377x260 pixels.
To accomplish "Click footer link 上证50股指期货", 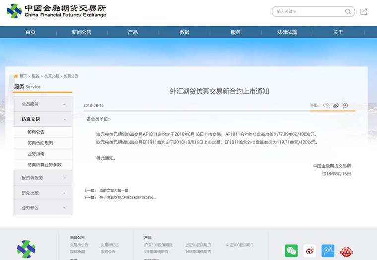I will click(x=198, y=245).
